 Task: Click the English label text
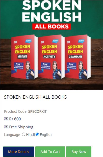[46, 135]
